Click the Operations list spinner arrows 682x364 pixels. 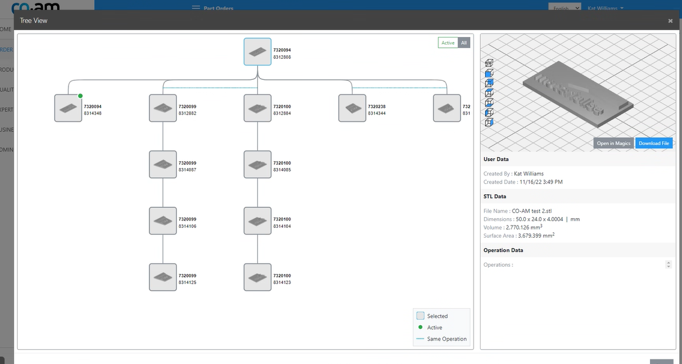668,265
